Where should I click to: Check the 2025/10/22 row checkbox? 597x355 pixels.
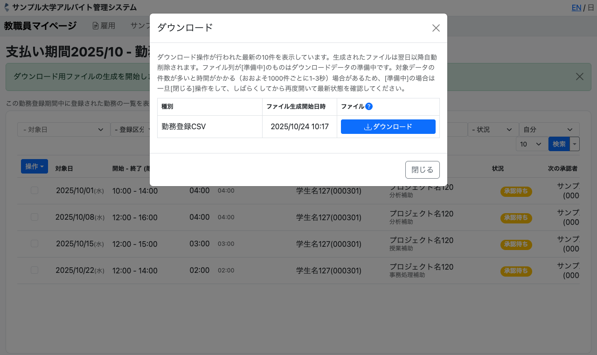point(35,270)
